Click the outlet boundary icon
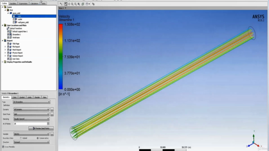Viewport: 269px width, 151px height. click(x=16, y=19)
